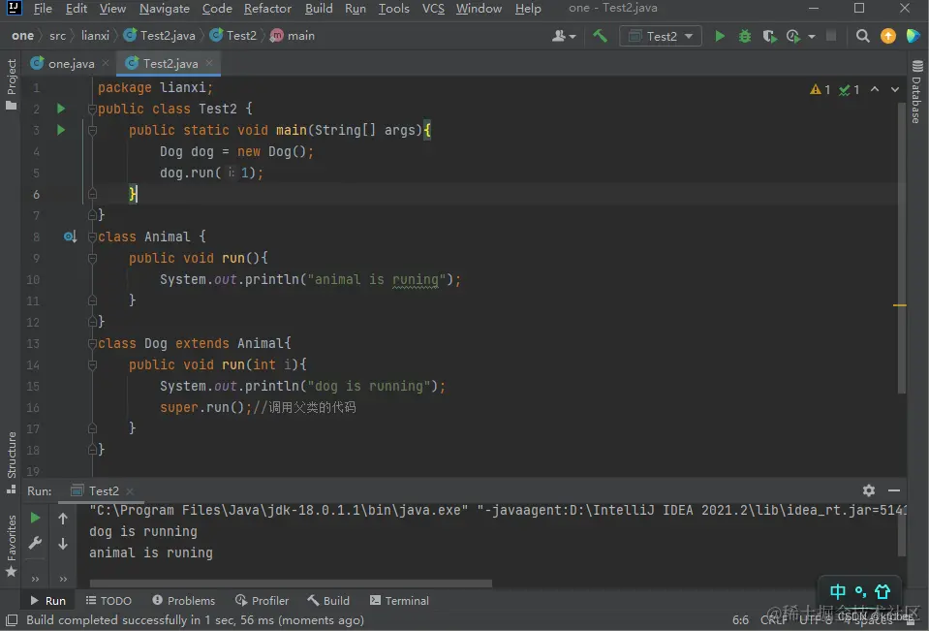This screenshot has height=631, width=929.
Task: Open the Navigate menu
Action: (x=164, y=9)
